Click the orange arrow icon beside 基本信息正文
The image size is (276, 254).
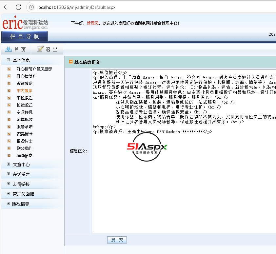coord(70,62)
